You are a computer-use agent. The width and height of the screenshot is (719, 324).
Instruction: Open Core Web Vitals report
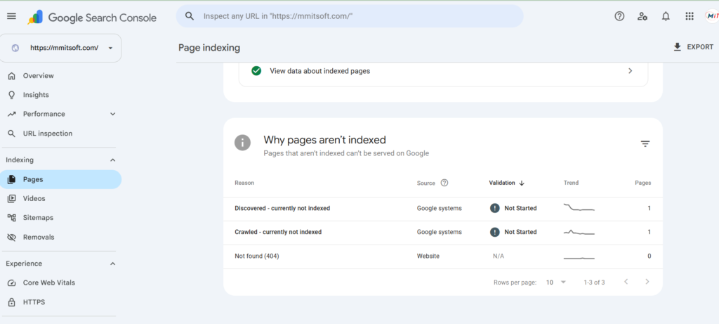49,283
